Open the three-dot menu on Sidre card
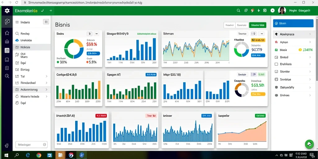 [97, 34]
